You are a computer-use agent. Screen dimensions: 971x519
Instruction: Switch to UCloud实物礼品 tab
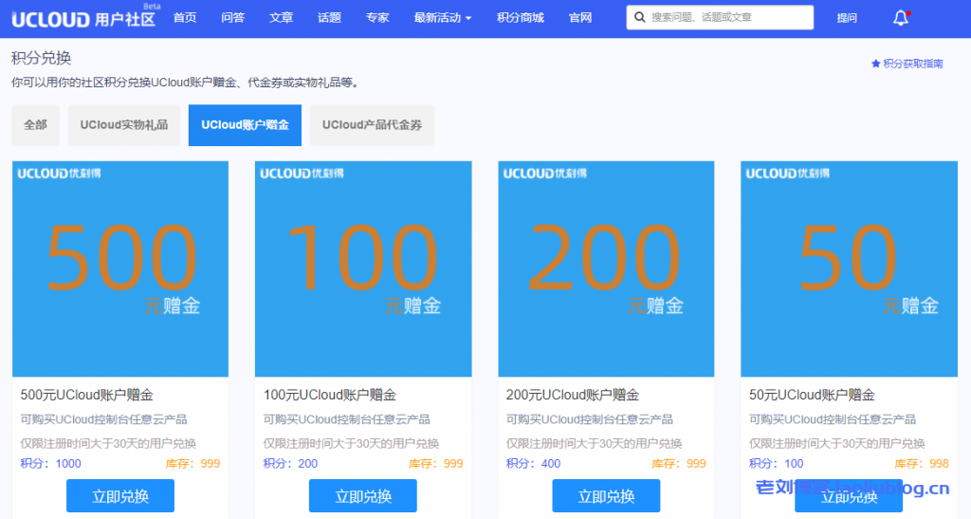(x=123, y=125)
